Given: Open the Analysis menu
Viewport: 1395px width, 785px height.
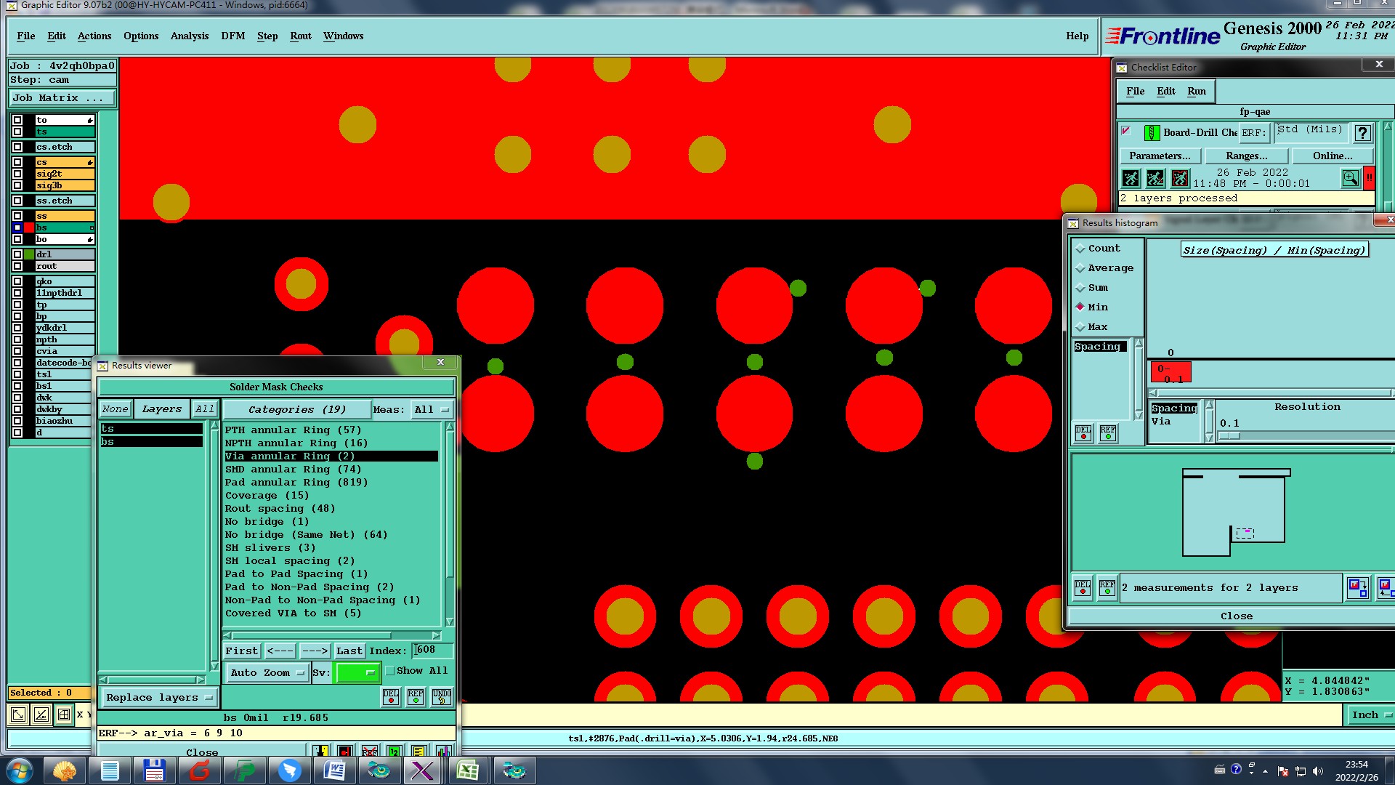Looking at the screenshot, I should [x=189, y=36].
